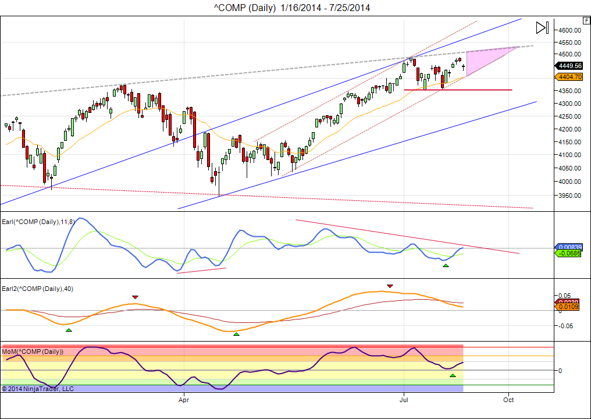
Task: Select the MoM(^COMP (Daily)) indicator label
Action: coord(33,351)
